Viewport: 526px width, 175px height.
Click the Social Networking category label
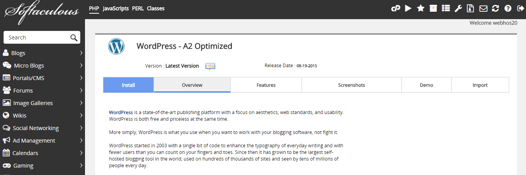[36, 128]
